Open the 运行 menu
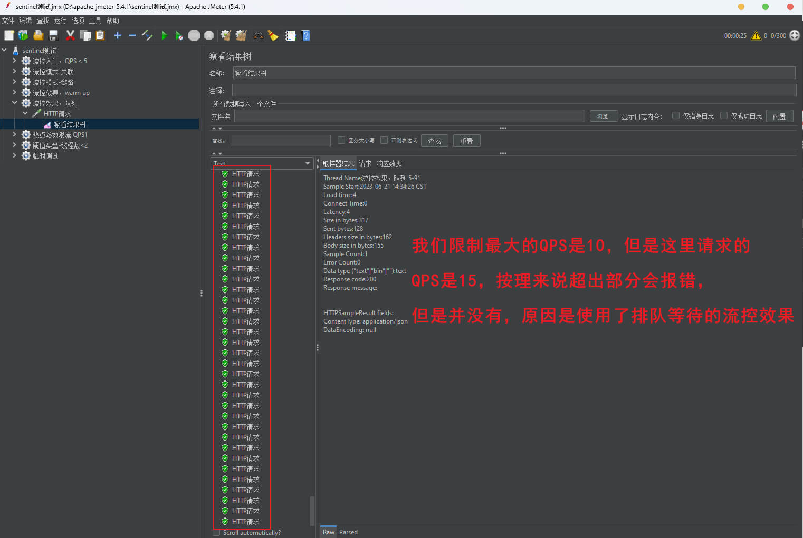The image size is (803, 538). 60,21
